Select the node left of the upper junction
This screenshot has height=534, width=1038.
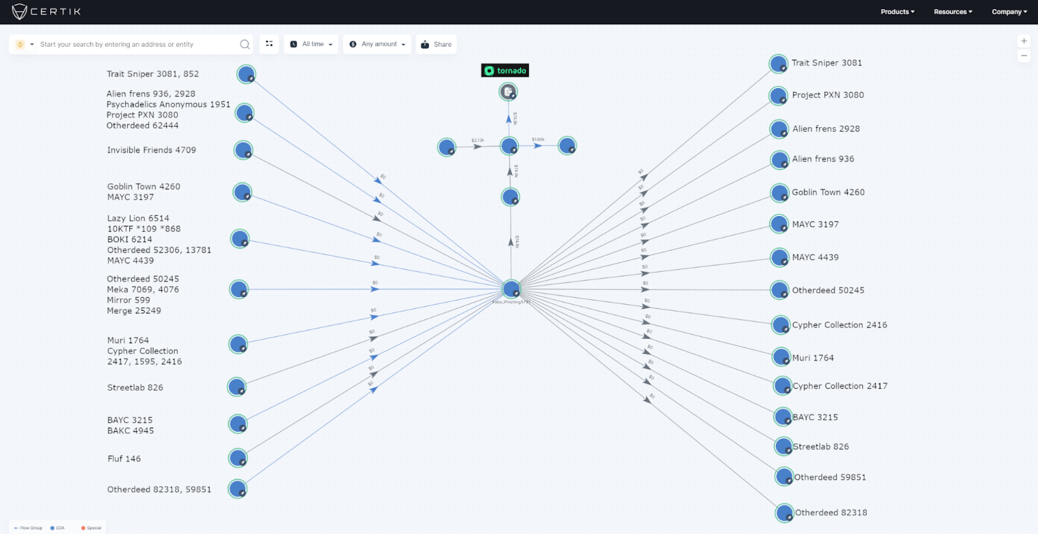pyautogui.click(x=446, y=147)
